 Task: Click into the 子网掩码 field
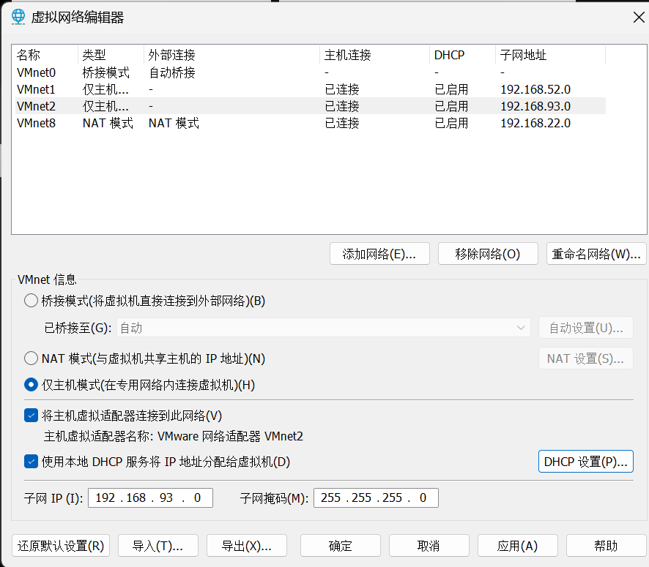376,498
